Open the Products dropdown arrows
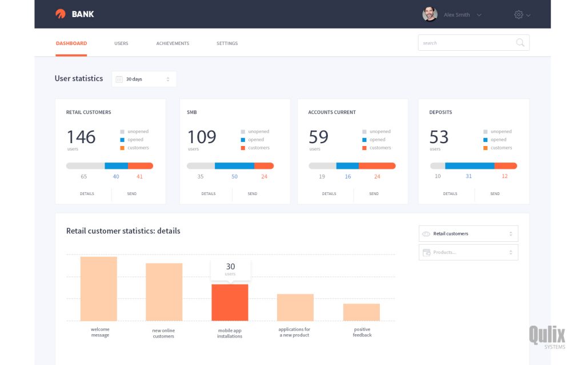This screenshot has width=585, height=365. point(510,253)
